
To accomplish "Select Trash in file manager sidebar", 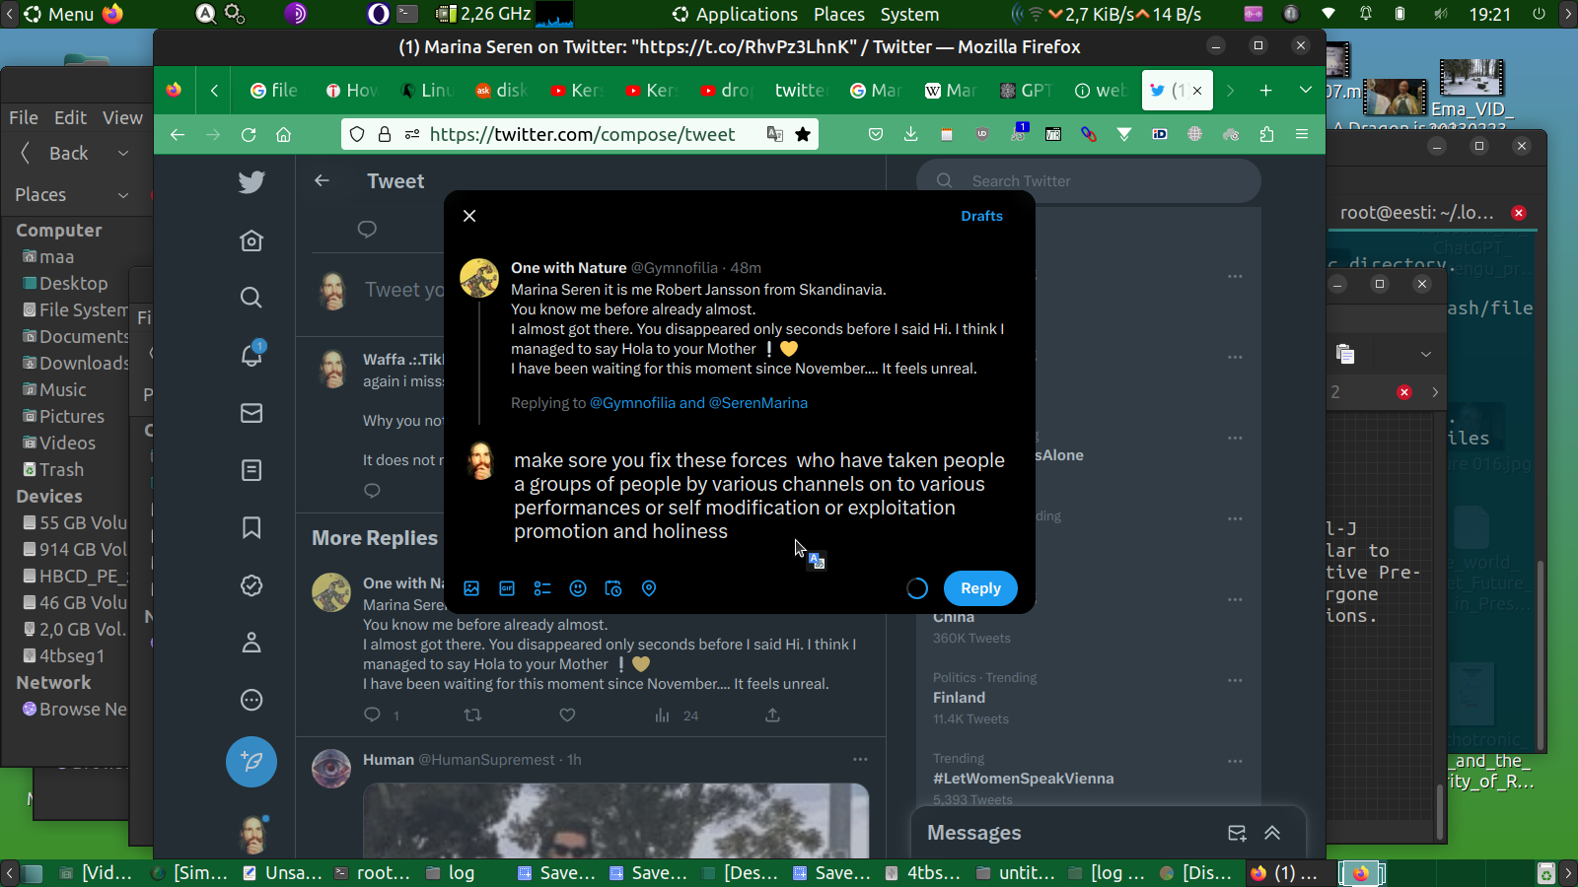I will coord(54,470).
